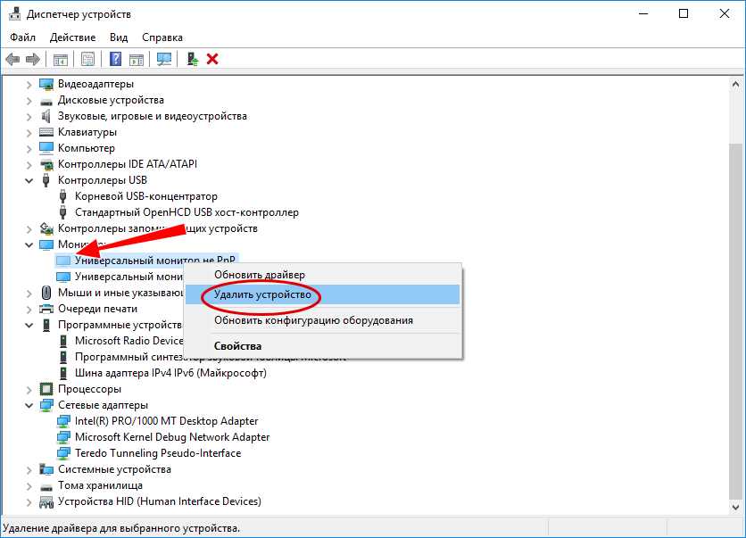
Task: Expand the Системные устройства node
Action: 29,470
